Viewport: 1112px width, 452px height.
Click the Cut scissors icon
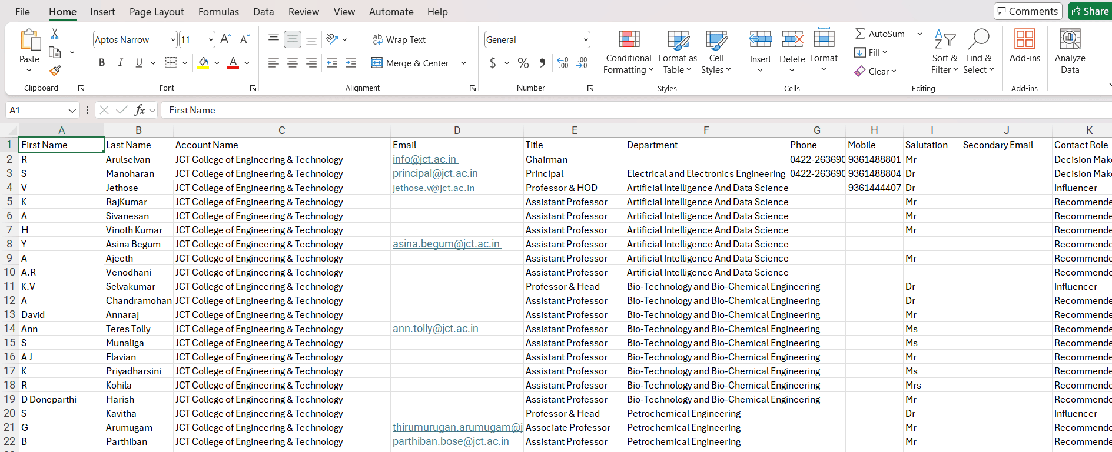pyautogui.click(x=55, y=34)
